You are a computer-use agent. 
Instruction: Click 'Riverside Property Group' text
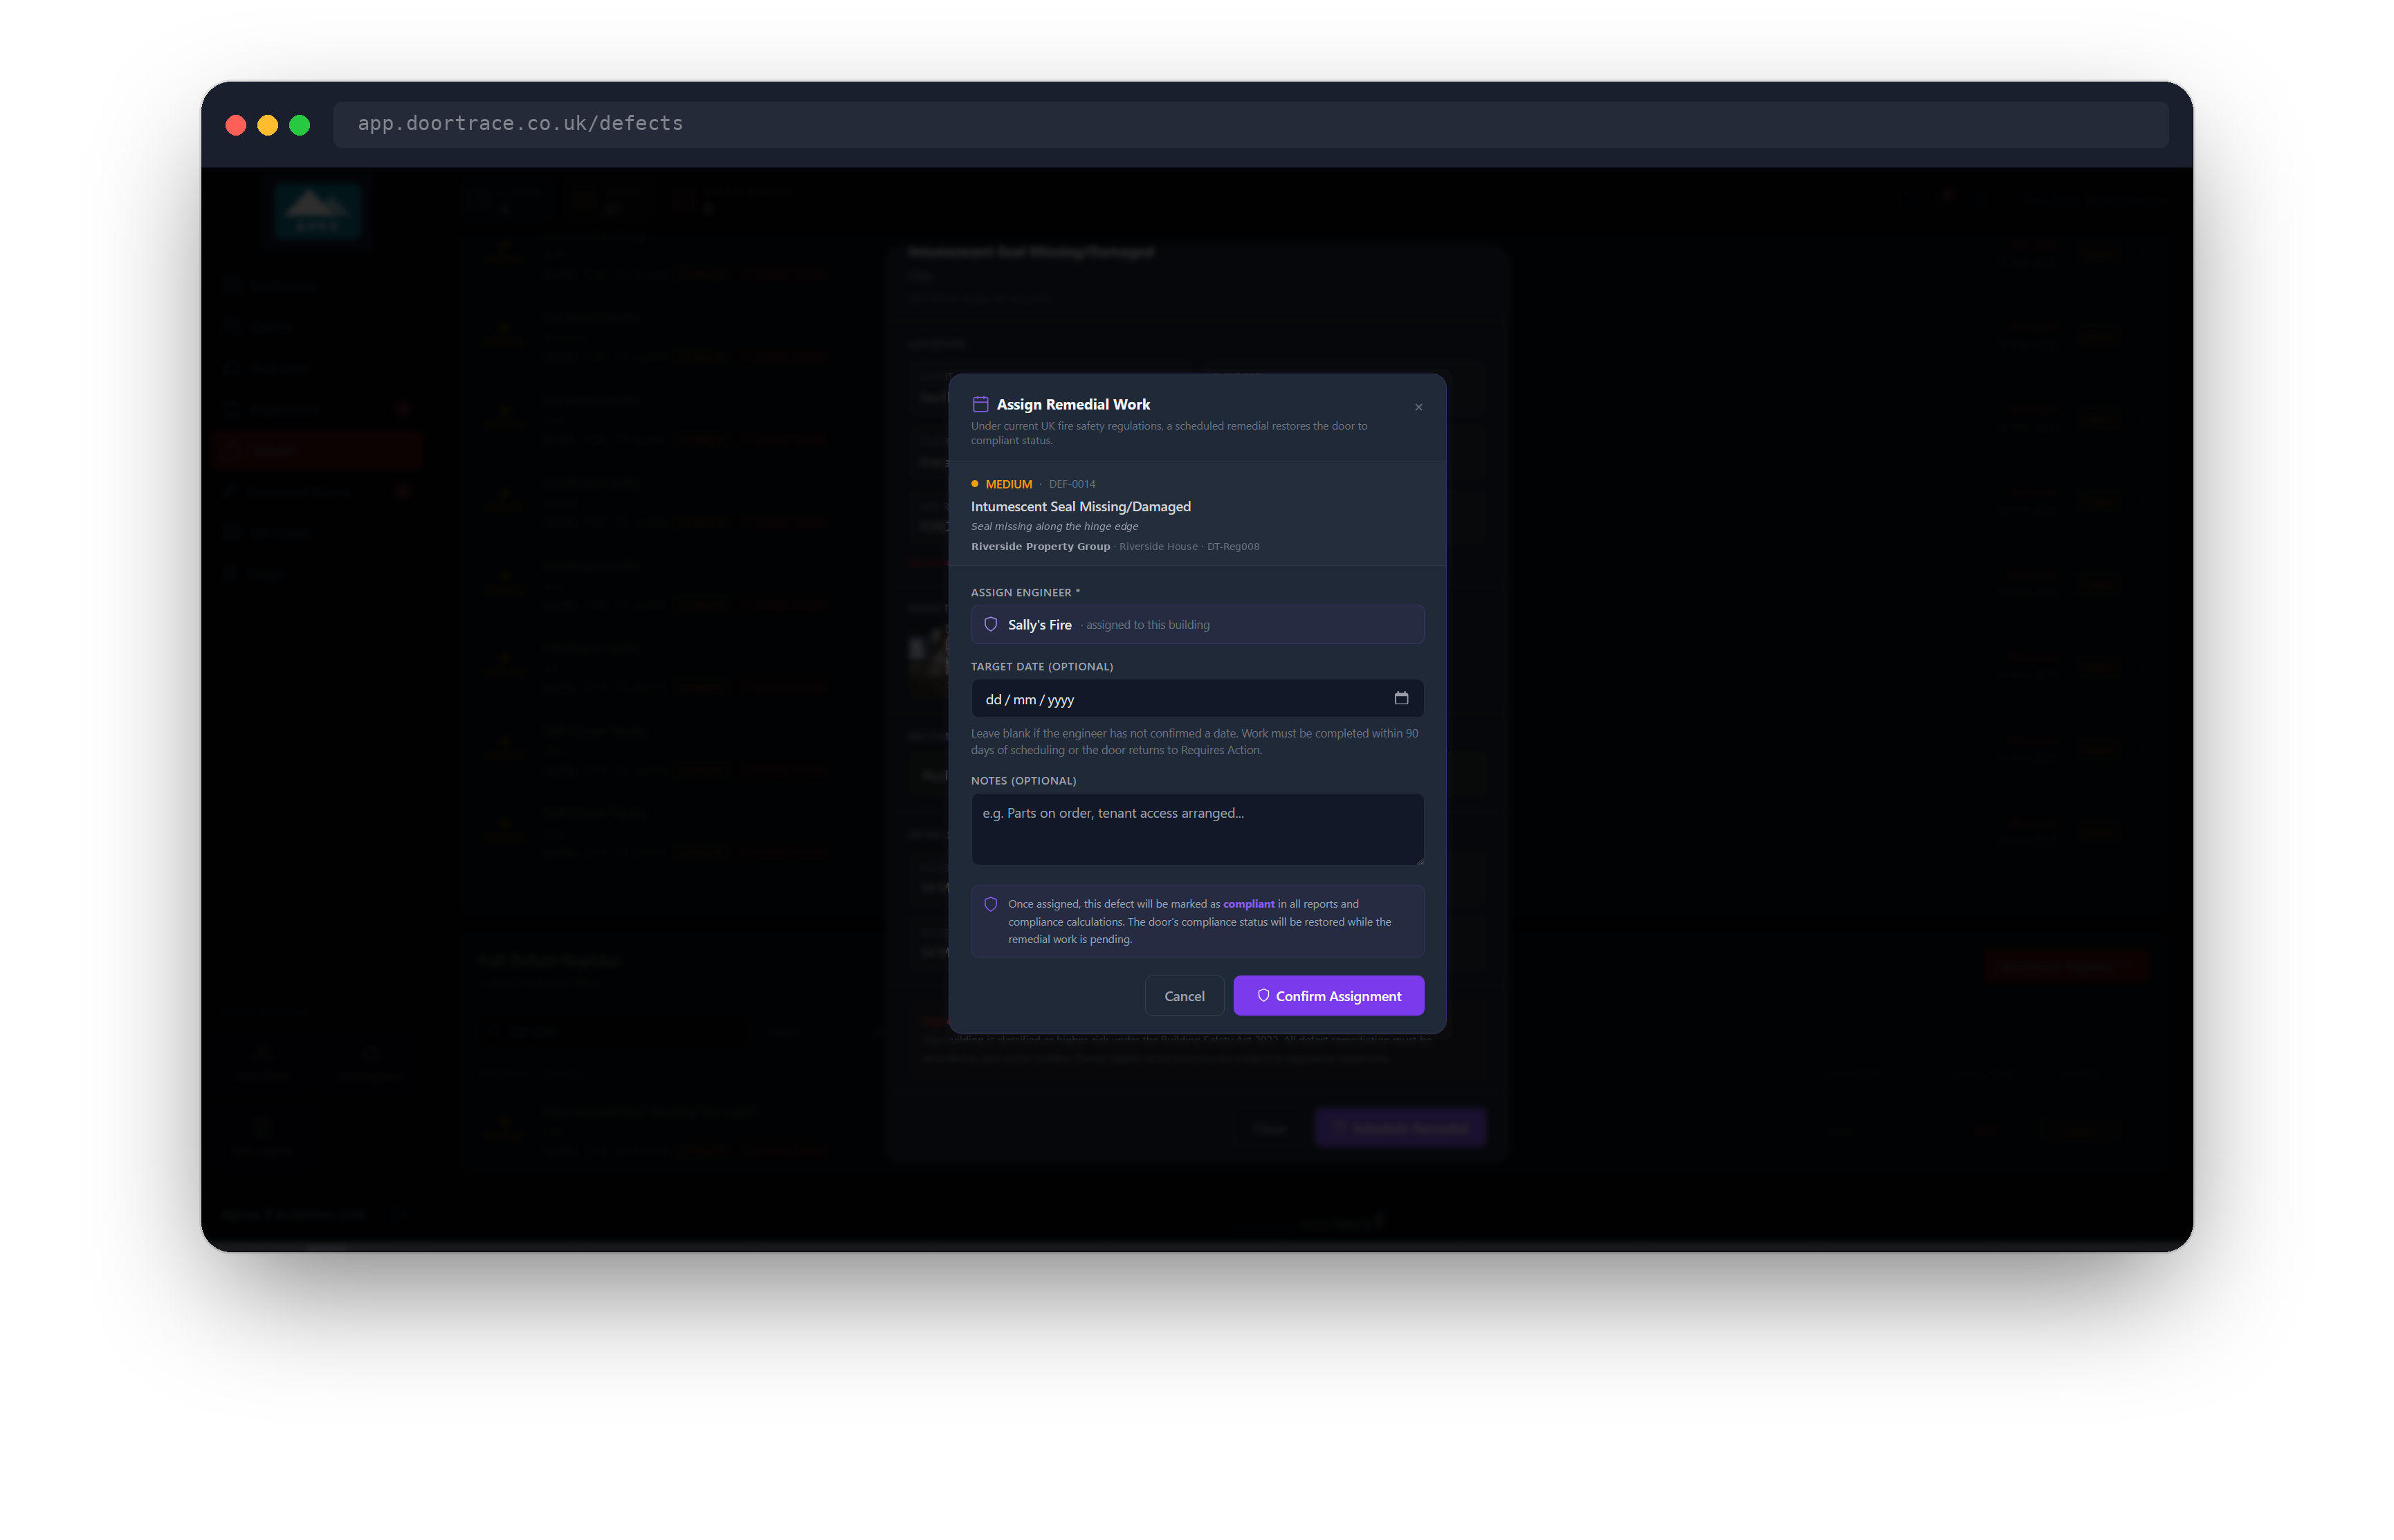coord(1040,547)
